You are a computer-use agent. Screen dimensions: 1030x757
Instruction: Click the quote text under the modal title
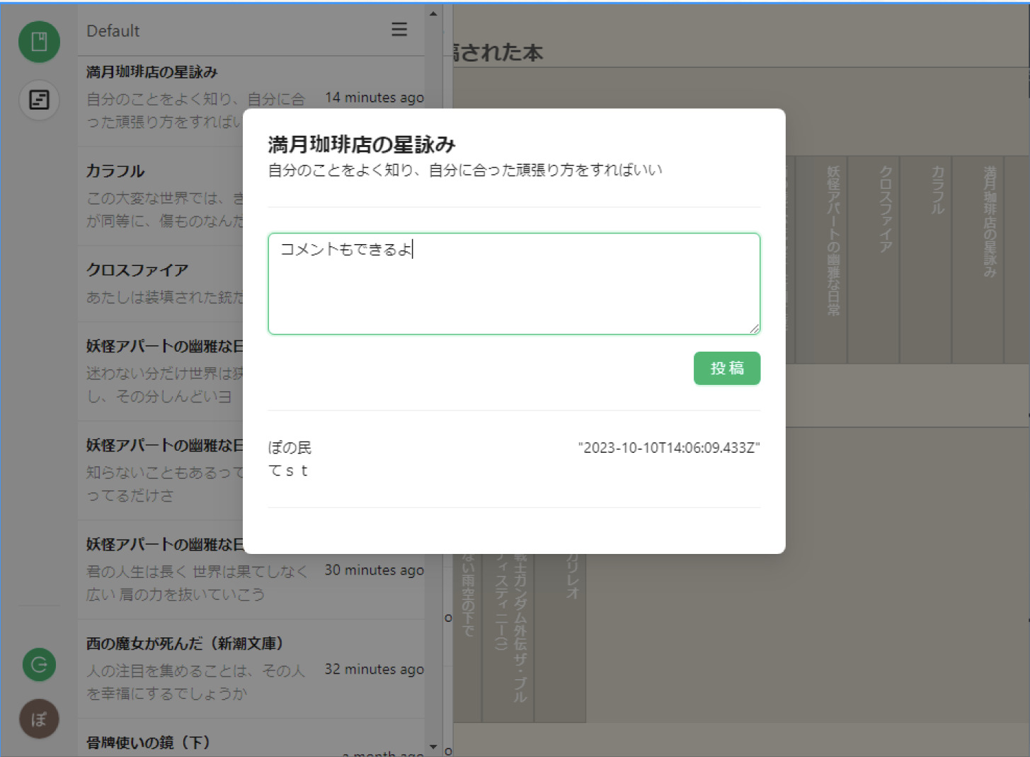point(465,170)
